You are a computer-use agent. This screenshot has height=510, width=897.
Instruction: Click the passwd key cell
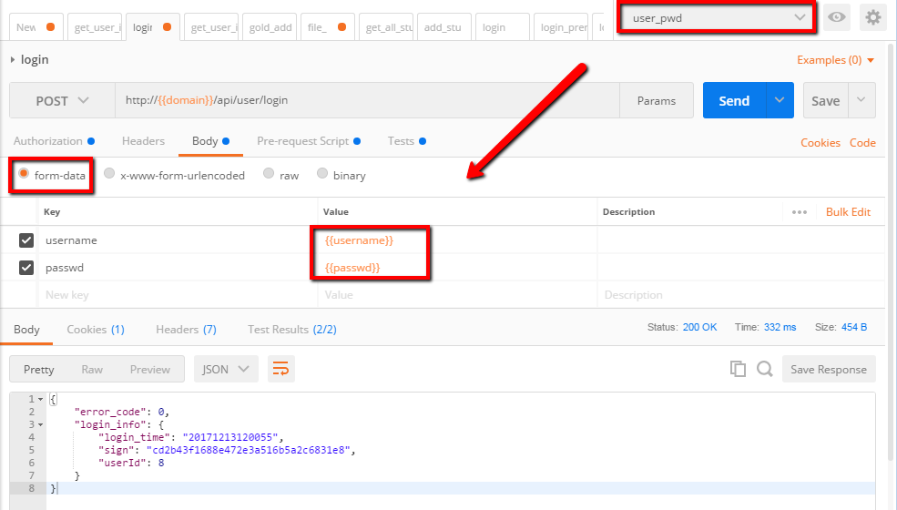click(x=178, y=268)
